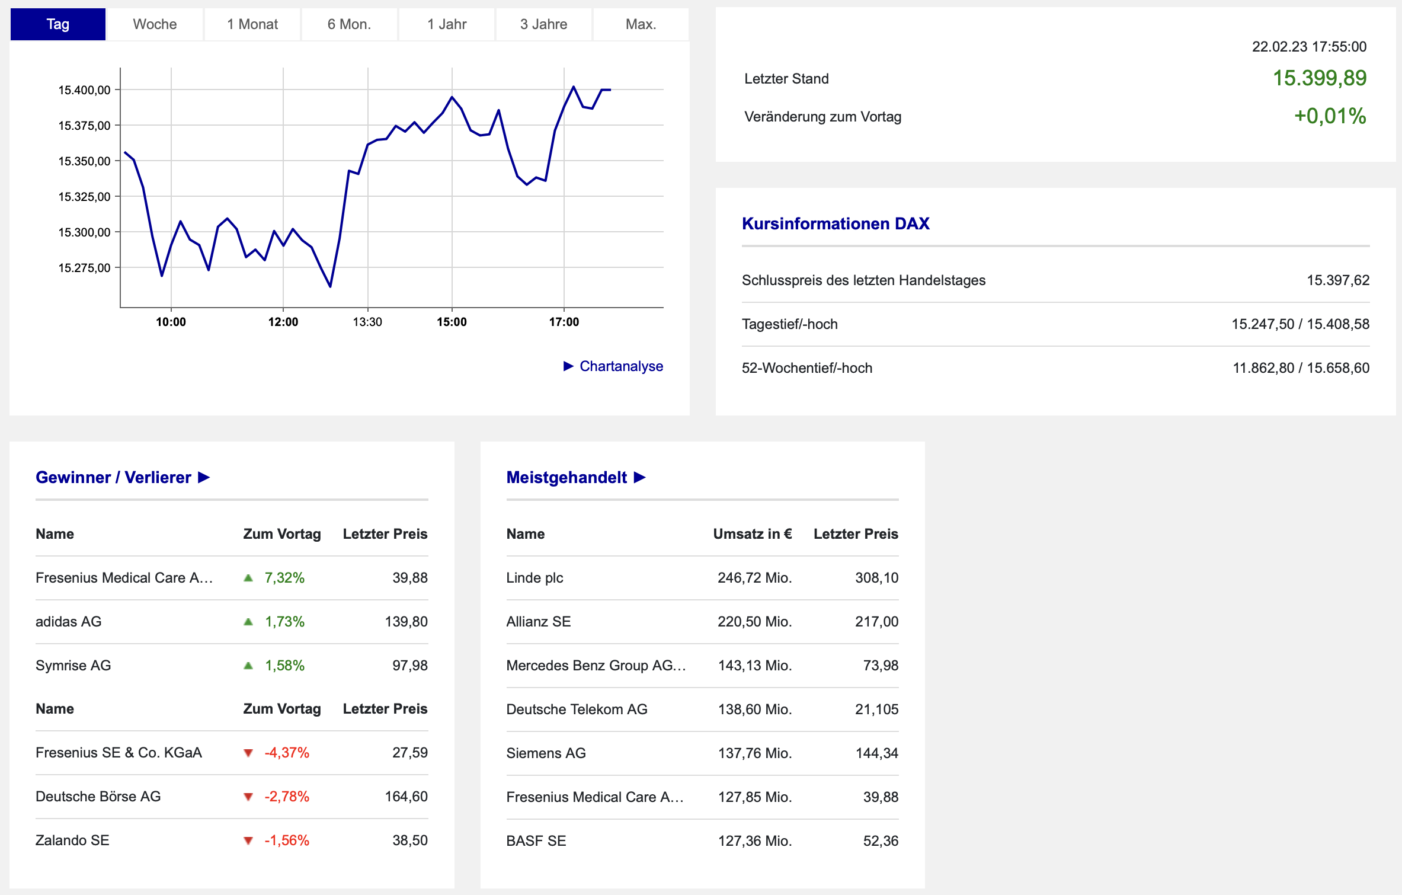The image size is (1402, 895).
Task: Click green up arrow beside Fresenius Medical Care
Action: (248, 578)
